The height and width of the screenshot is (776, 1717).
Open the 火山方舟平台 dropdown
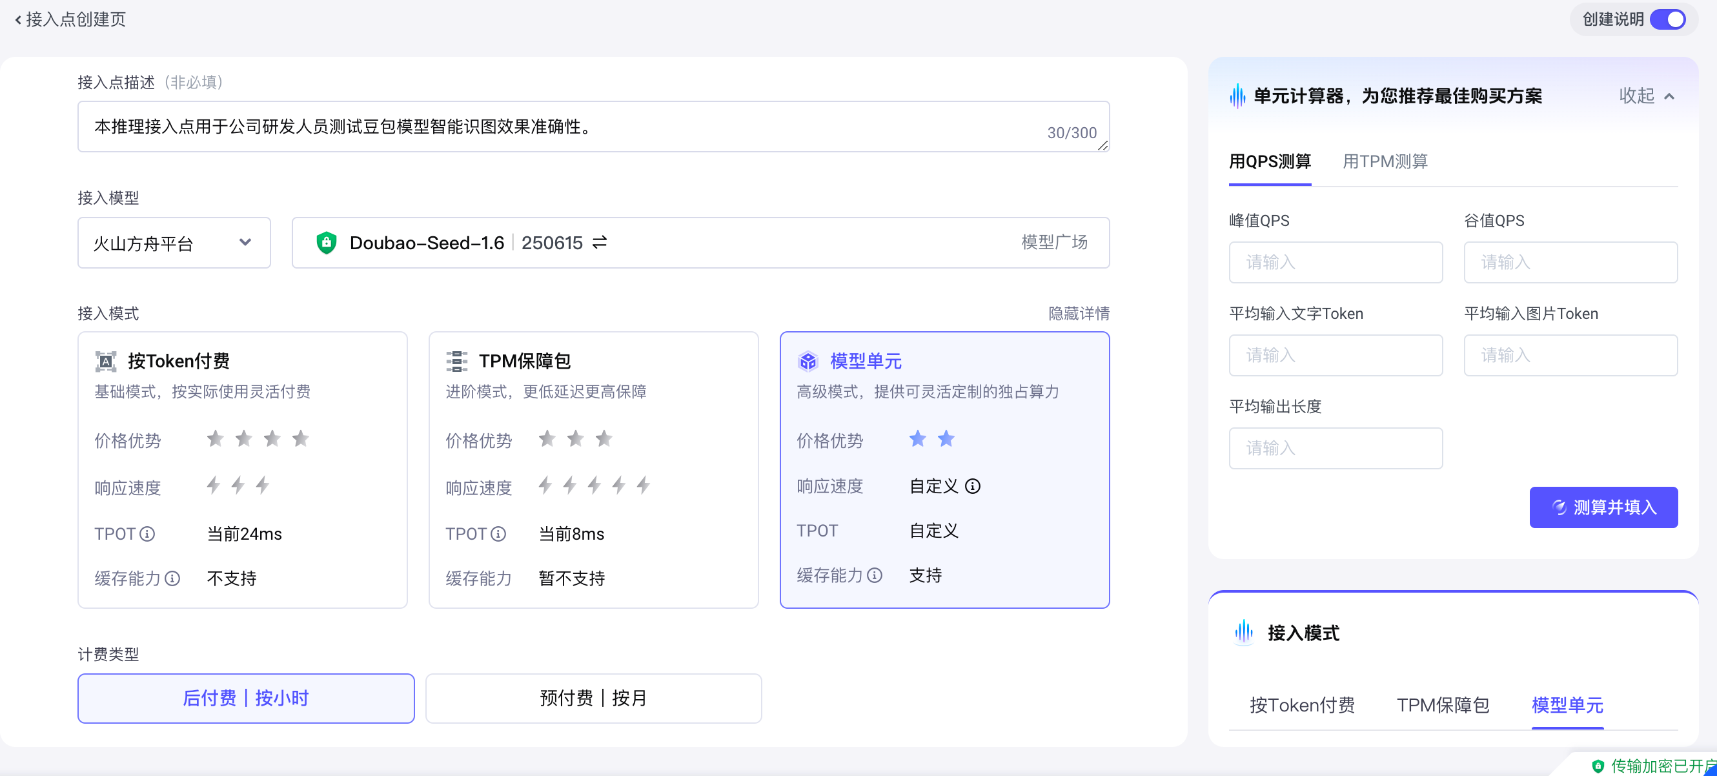tap(173, 243)
